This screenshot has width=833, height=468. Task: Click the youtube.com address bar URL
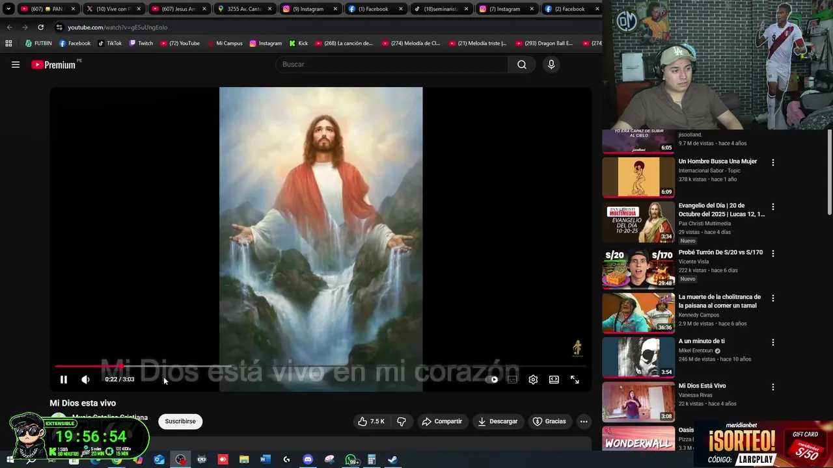(x=117, y=27)
